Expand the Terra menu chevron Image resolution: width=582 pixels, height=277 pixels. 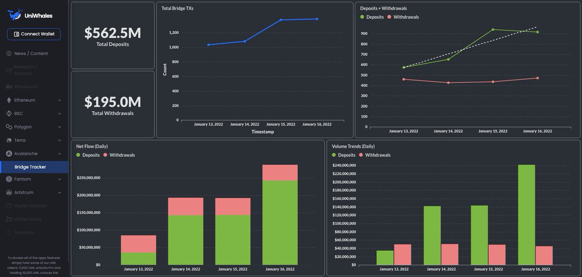point(60,140)
